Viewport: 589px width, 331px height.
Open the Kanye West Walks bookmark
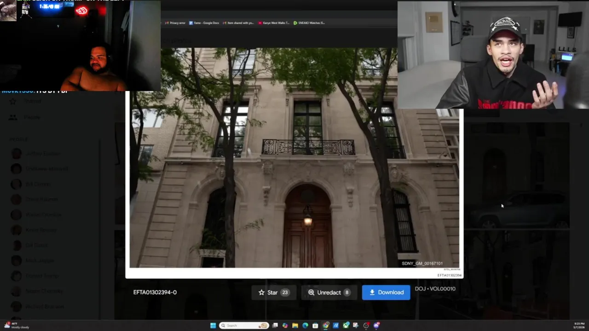(x=274, y=23)
